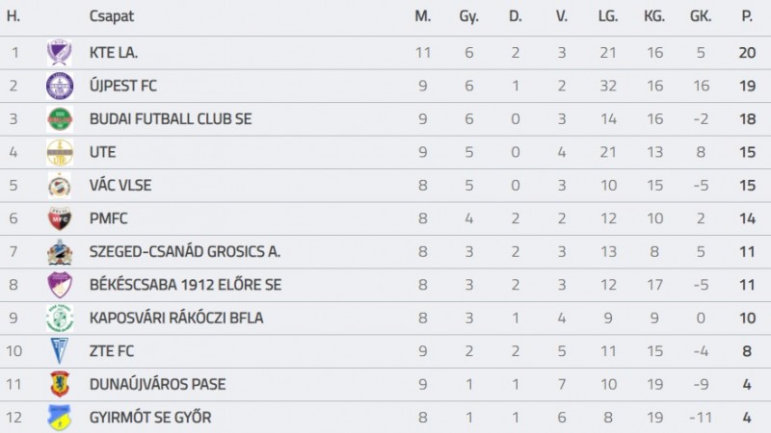771x433 pixels.
Task: Click the Újpest FC team crest
Action: coord(60,86)
